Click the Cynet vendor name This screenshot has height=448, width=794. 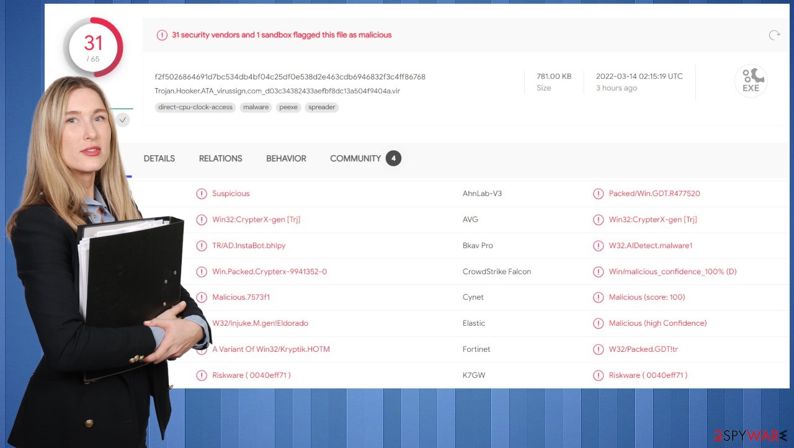pyautogui.click(x=473, y=297)
